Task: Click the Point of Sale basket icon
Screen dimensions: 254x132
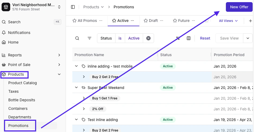Action: pyautogui.click(x=4, y=65)
